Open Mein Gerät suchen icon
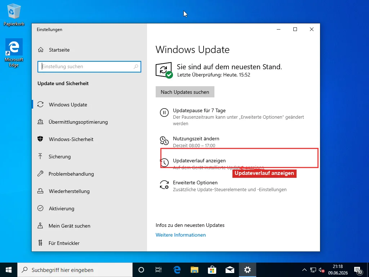Screen dimensions: 369x277 tap(40, 226)
